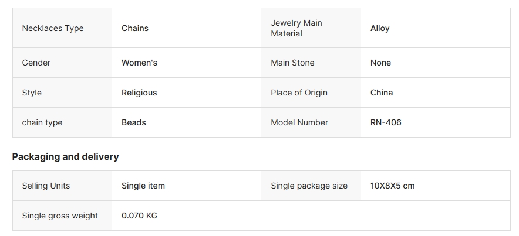Click the Gender attribute label
519x236 pixels.
(36, 63)
